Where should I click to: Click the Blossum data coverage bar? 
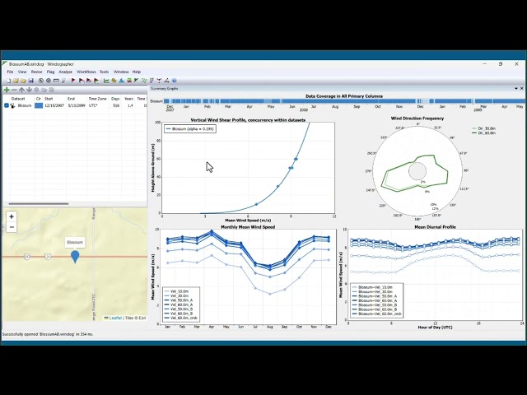point(344,101)
